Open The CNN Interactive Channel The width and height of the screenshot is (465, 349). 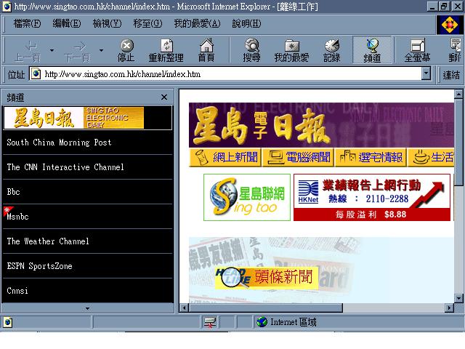pyautogui.click(x=87, y=167)
